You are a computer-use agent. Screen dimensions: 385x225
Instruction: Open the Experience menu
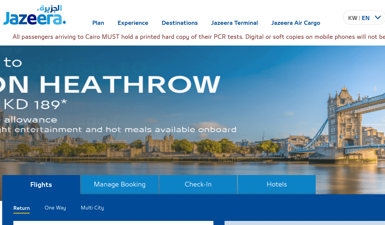(x=133, y=23)
